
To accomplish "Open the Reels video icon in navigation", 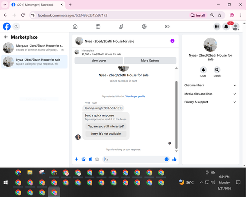I will click(98, 26).
